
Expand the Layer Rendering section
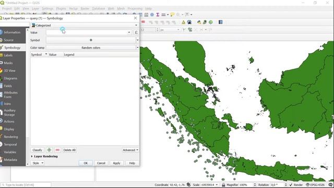pyautogui.click(x=44, y=157)
